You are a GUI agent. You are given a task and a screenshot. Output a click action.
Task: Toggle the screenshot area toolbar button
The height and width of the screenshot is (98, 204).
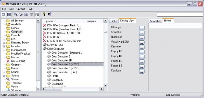coord(9,14)
